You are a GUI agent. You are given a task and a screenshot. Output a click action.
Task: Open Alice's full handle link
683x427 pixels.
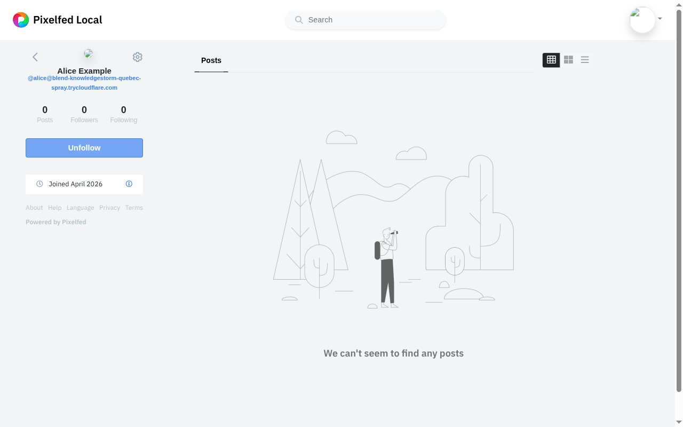tap(84, 83)
